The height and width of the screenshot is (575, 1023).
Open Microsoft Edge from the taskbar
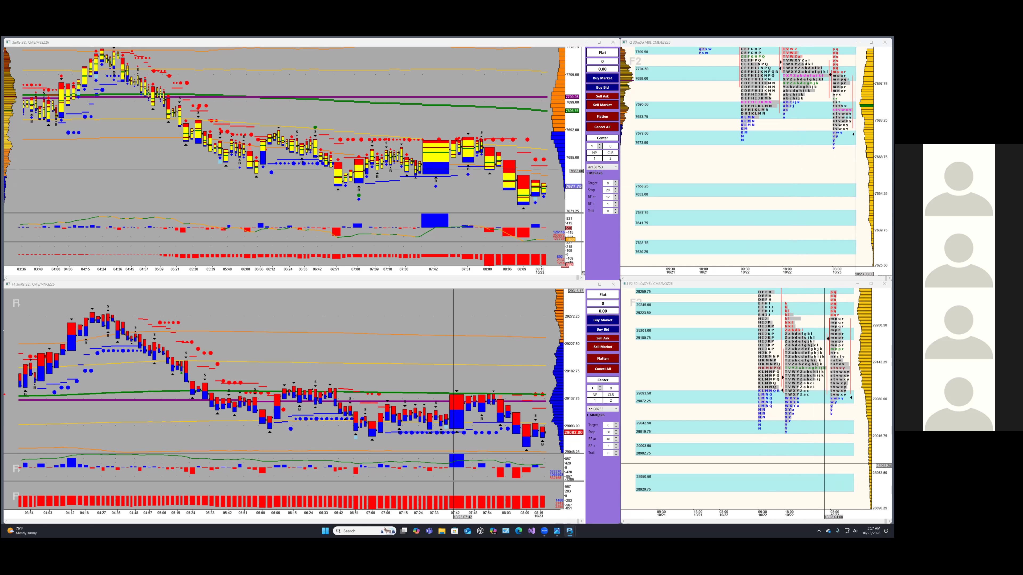[519, 531]
